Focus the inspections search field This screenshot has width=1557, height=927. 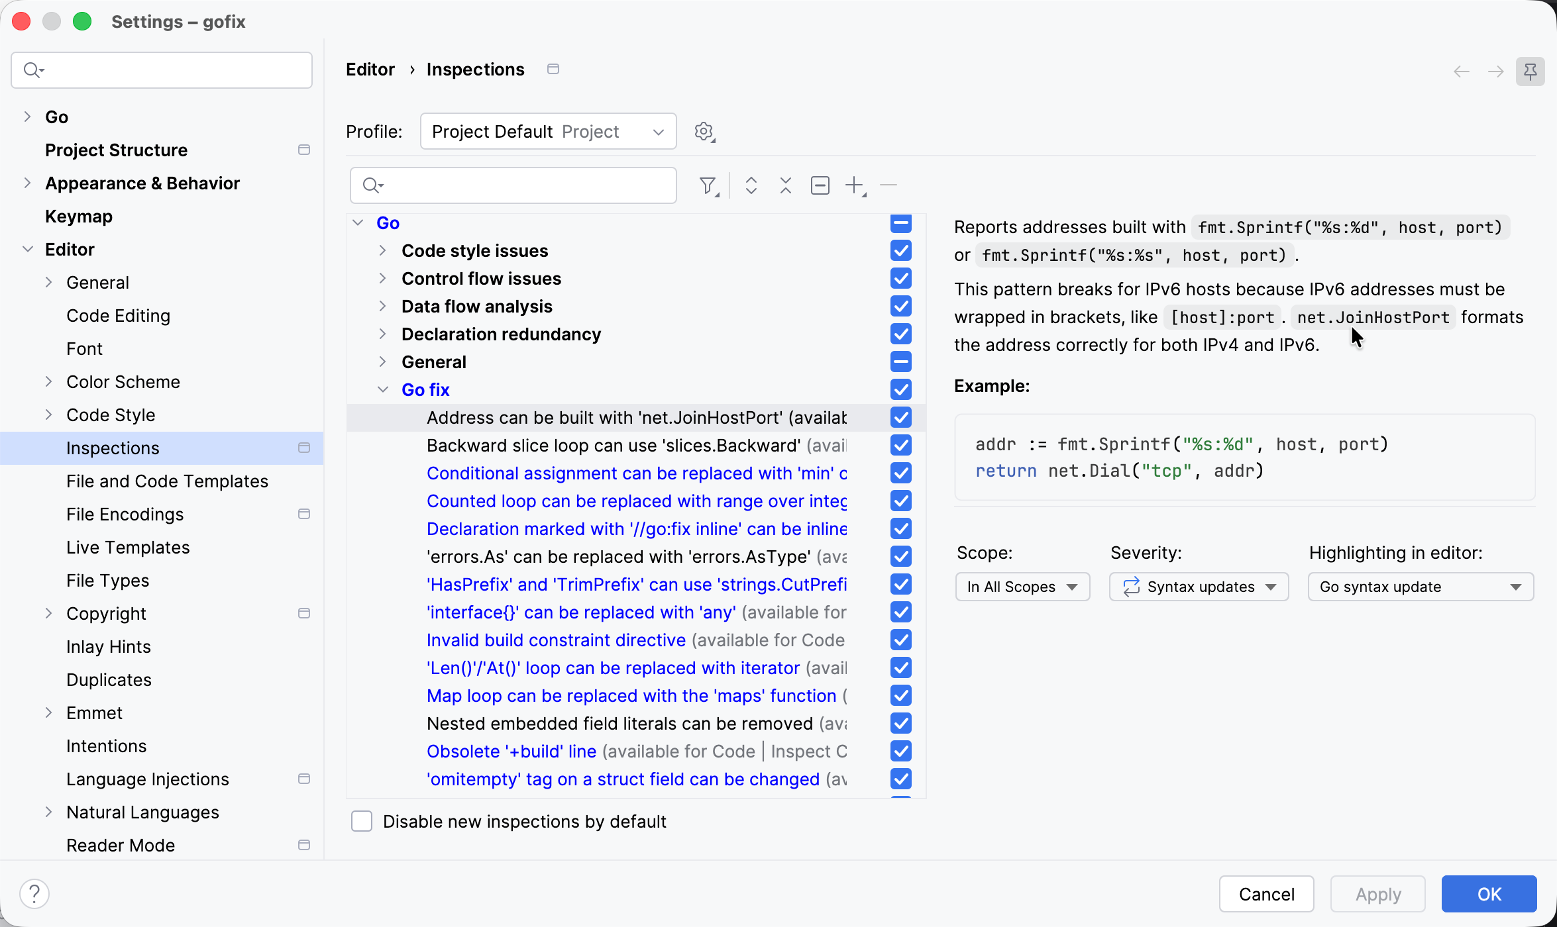[x=513, y=185]
